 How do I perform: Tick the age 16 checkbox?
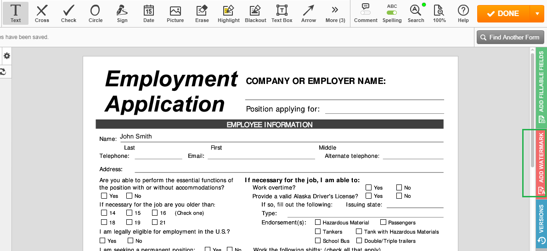(x=155, y=212)
